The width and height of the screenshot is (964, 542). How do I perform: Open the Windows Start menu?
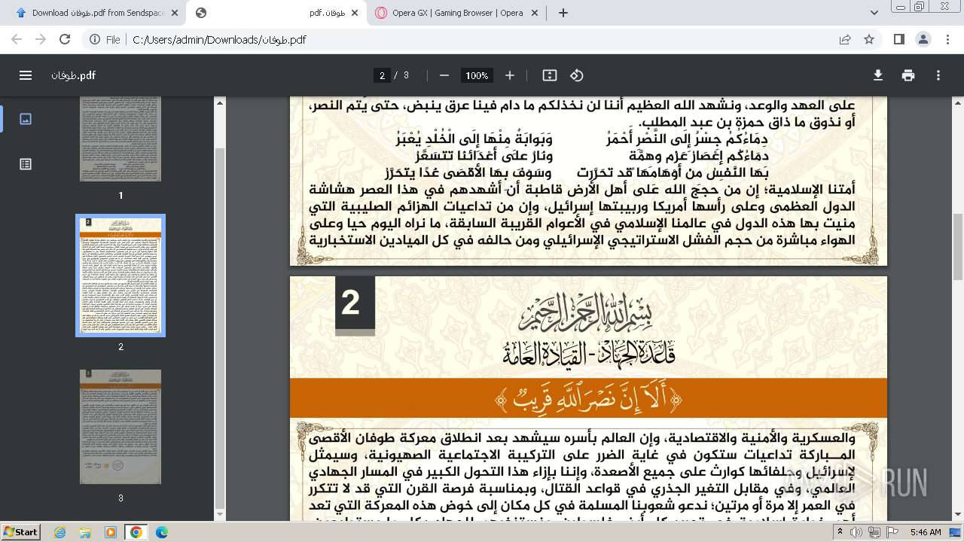(21, 531)
